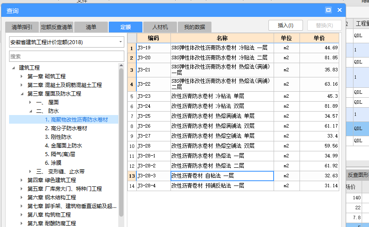369x227 pixels.
Task: Switch to the 清单 tab
Action: (91, 27)
